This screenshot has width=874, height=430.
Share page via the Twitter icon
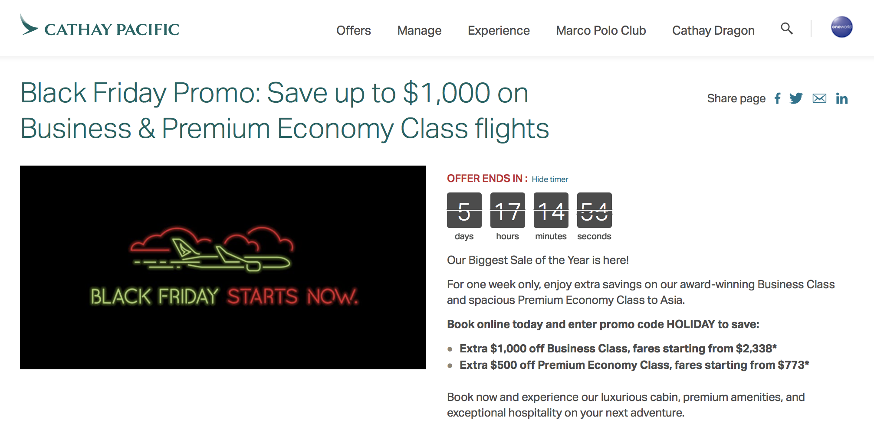point(796,98)
